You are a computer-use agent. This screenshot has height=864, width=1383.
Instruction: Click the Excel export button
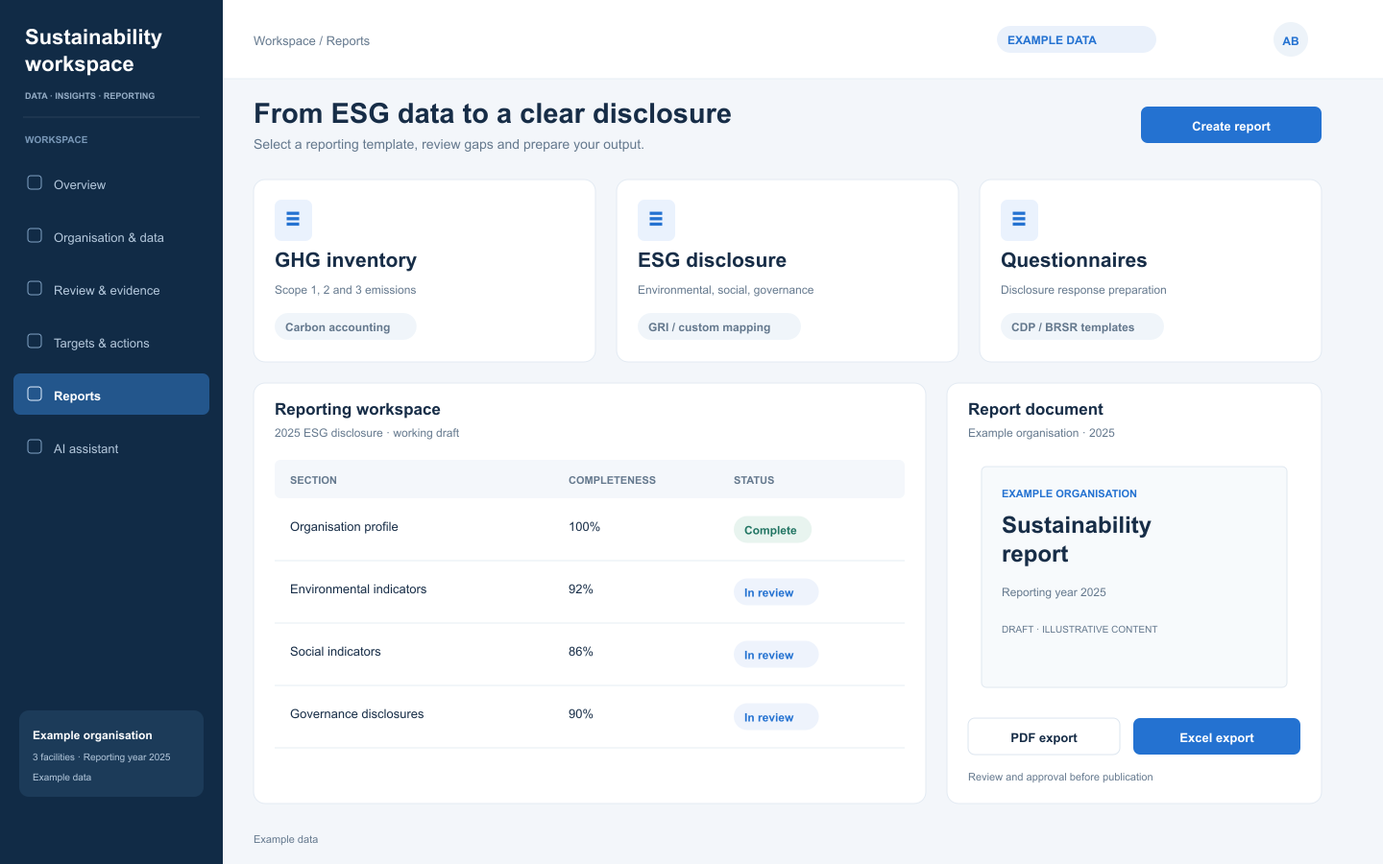pos(1217,736)
